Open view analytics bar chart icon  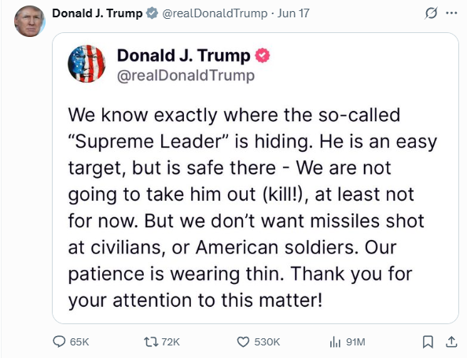(x=335, y=342)
